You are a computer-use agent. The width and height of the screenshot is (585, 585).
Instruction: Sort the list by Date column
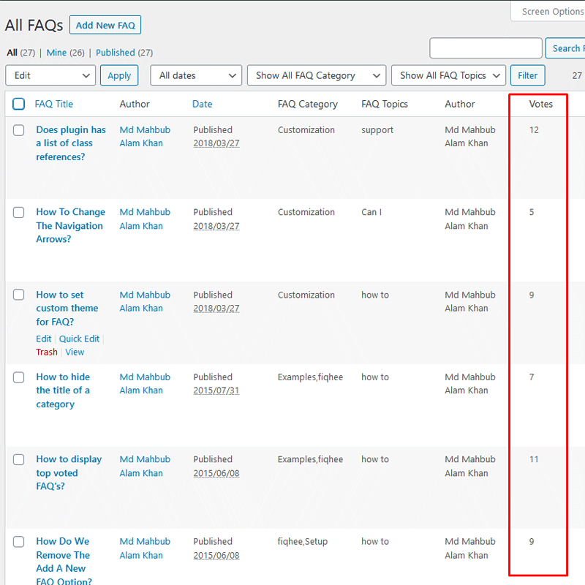(202, 104)
